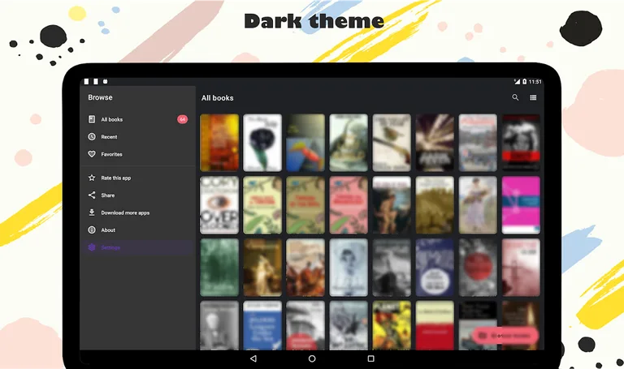Open the cover with a bird on a branch

(392, 143)
